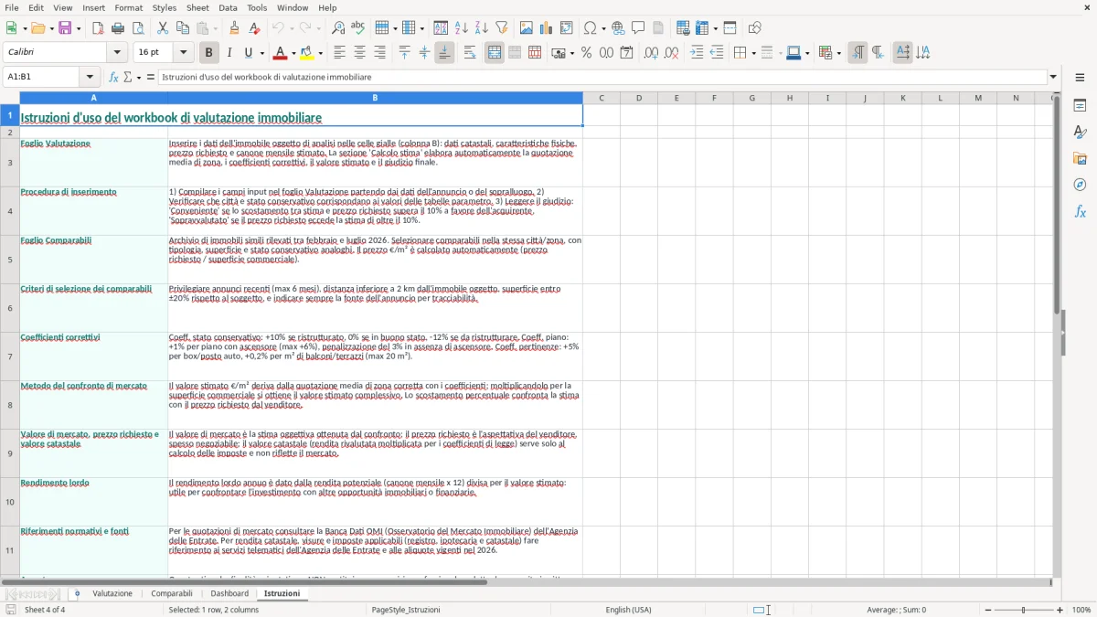Open the Sheet menu
The image size is (1097, 617).
pyautogui.click(x=197, y=7)
